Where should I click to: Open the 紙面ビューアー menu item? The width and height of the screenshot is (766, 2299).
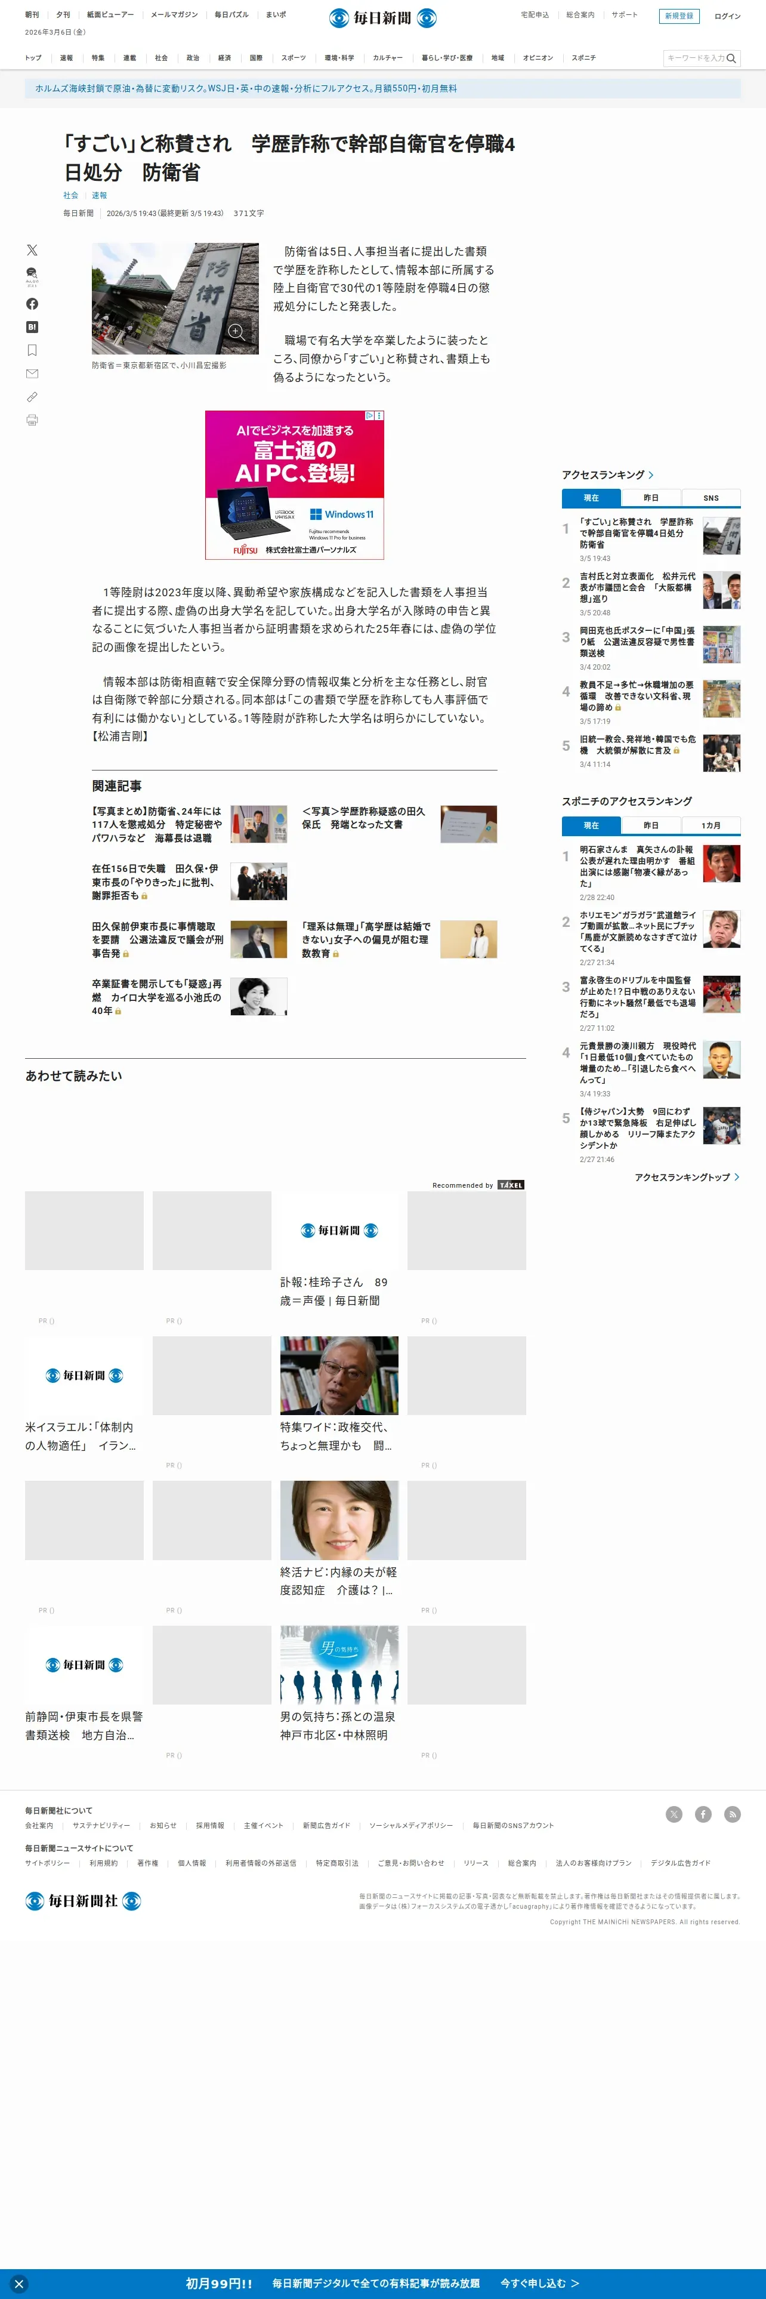click(110, 14)
